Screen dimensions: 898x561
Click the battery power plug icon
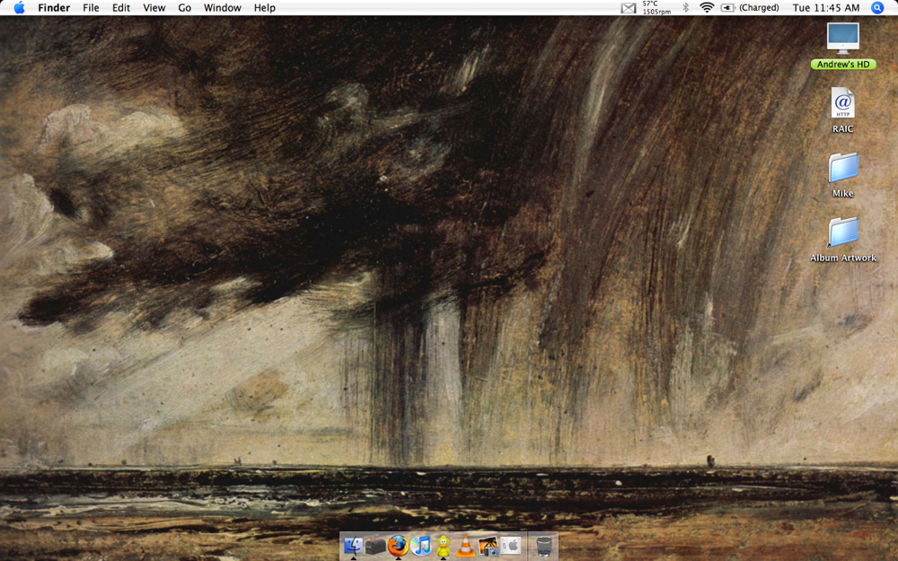click(x=728, y=7)
